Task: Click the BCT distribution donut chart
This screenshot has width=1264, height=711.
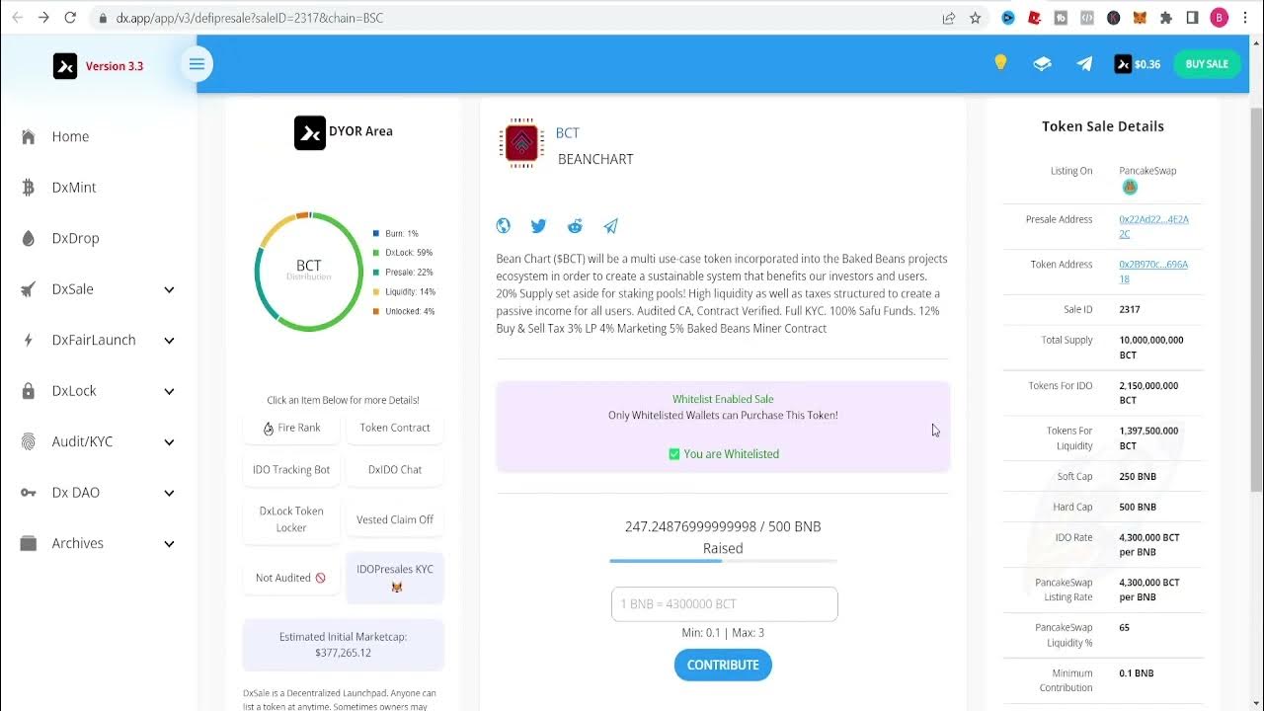Action: (309, 272)
